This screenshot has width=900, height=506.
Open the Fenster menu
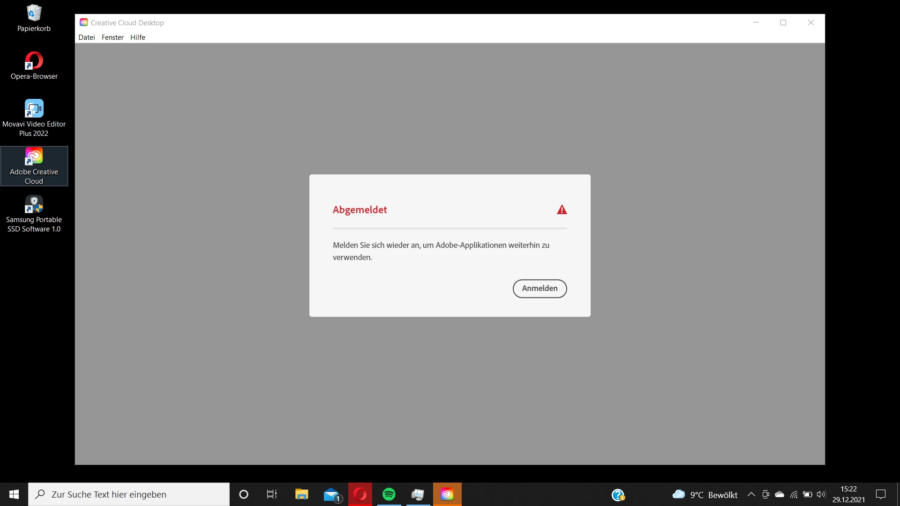[x=112, y=37]
